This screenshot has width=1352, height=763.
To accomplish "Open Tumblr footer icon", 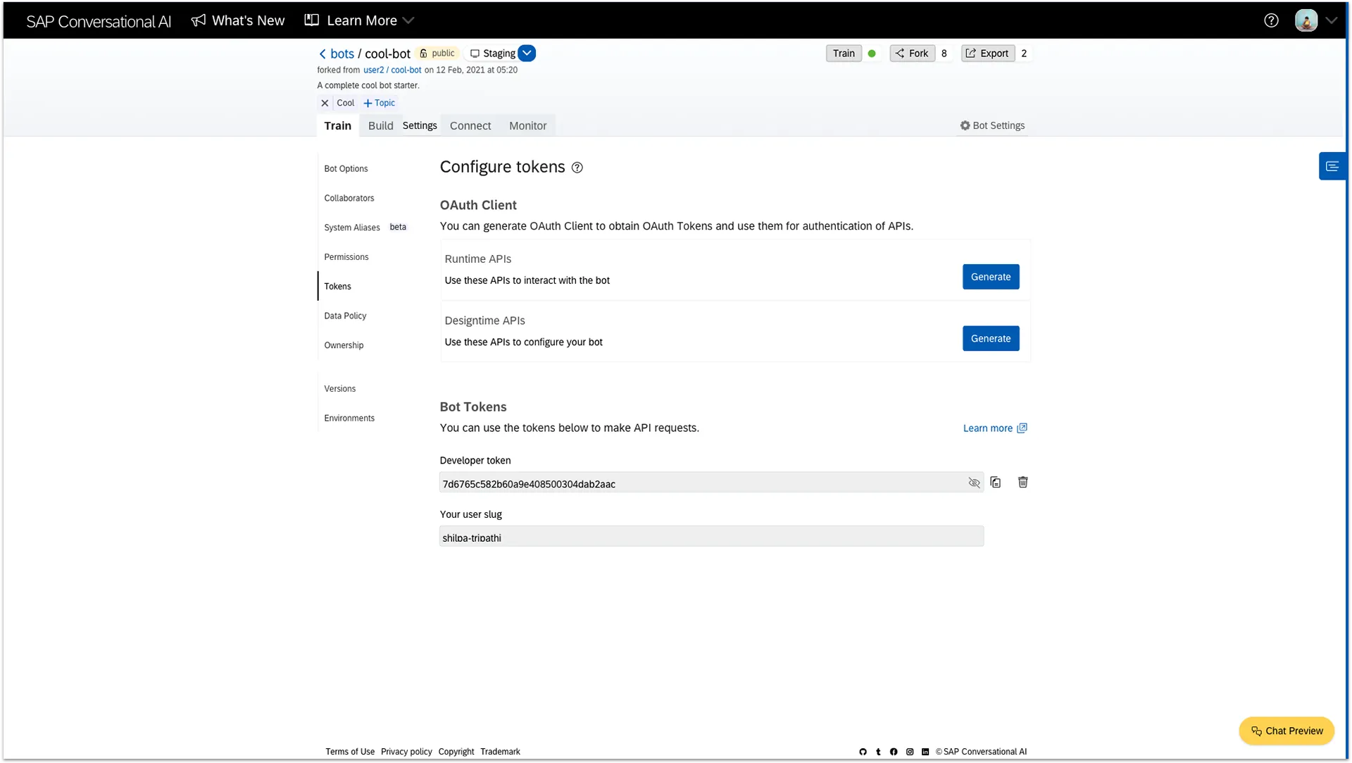I will pos(878,752).
